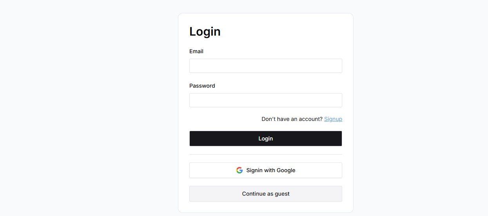Image resolution: width=488 pixels, height=216 pixels.
Task: Focus the Email input field
Action: [265, 66]
